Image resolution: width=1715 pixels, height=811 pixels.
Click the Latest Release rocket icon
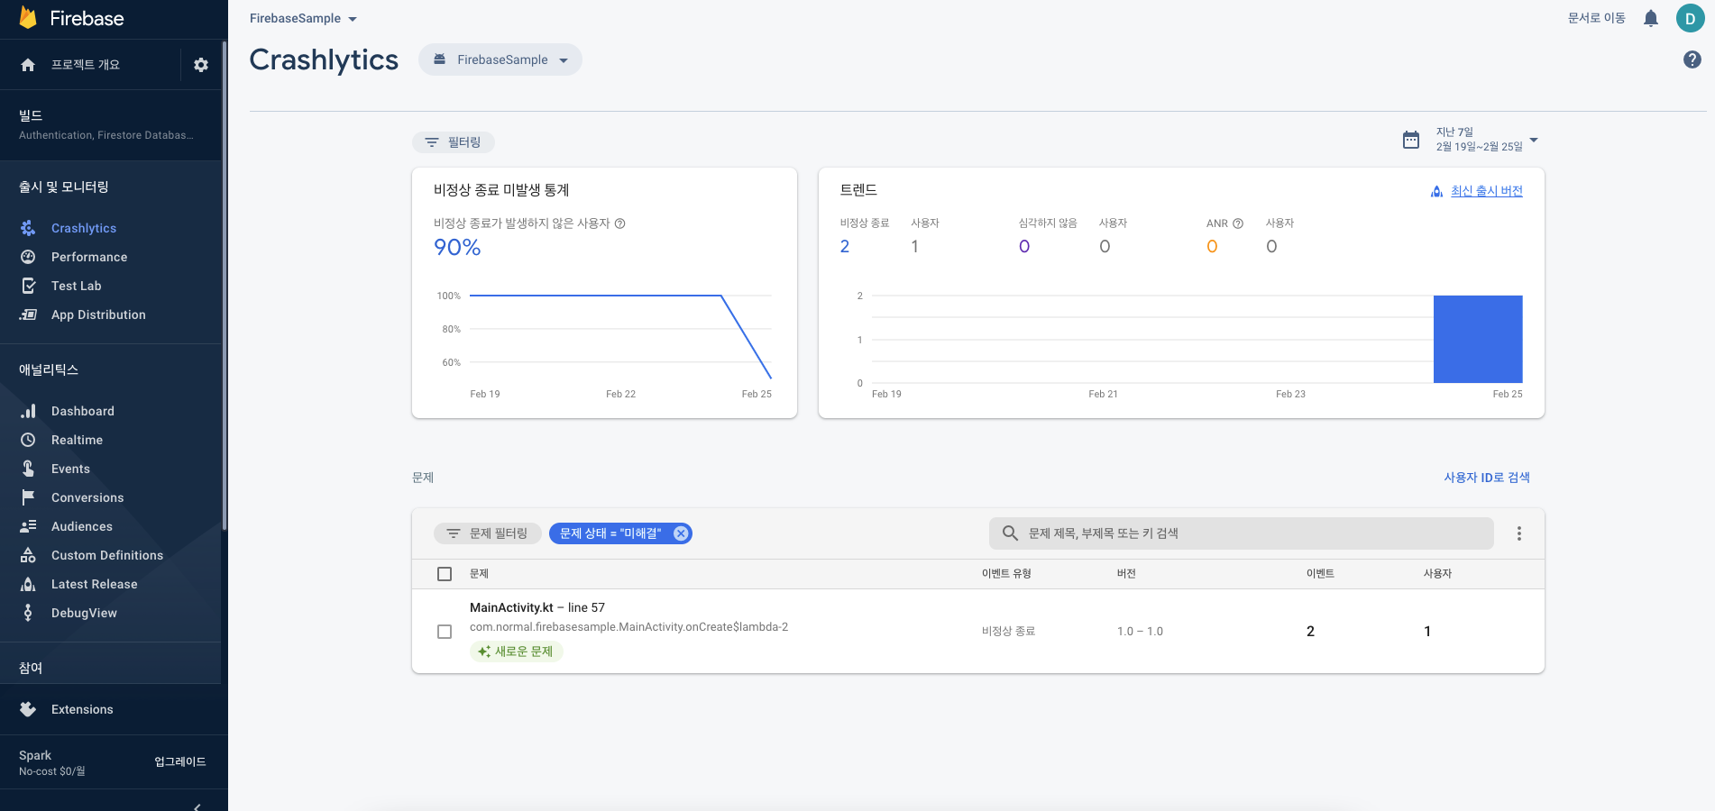(x=28, y=584)
